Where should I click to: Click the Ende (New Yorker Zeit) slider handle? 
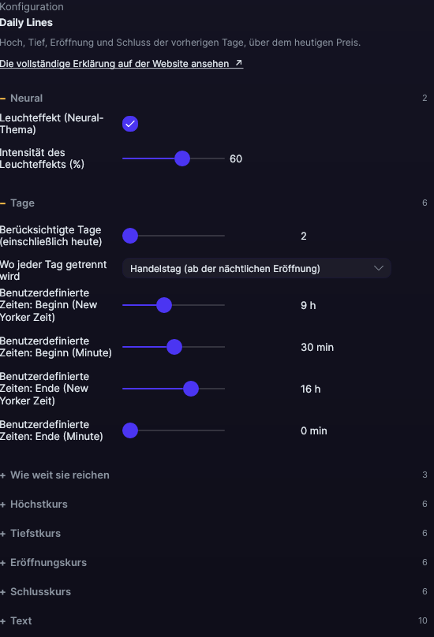pos(191,389)
